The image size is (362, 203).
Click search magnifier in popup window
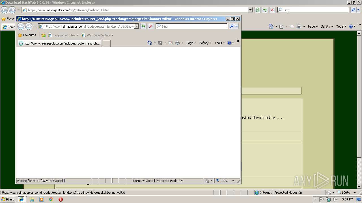(232, 26)
